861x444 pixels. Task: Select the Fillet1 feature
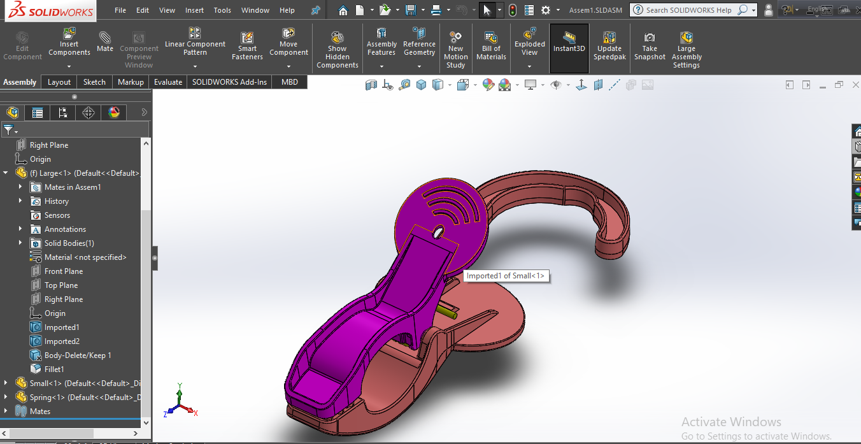click(x=53, y=369)
